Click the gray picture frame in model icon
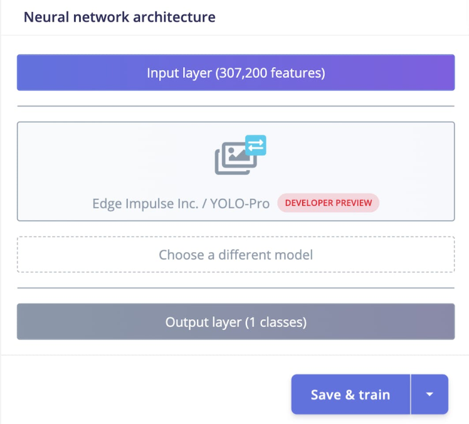The height and width of the screenshot is (424, 469). click(232, 159)
